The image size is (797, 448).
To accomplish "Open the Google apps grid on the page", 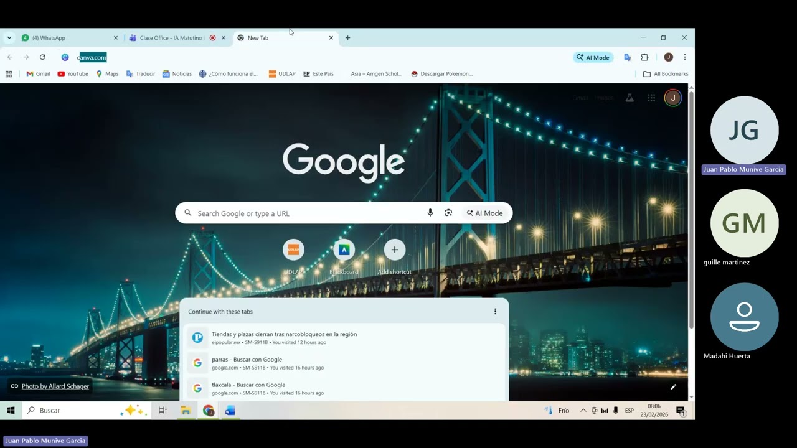I will (x=651, y=98).
